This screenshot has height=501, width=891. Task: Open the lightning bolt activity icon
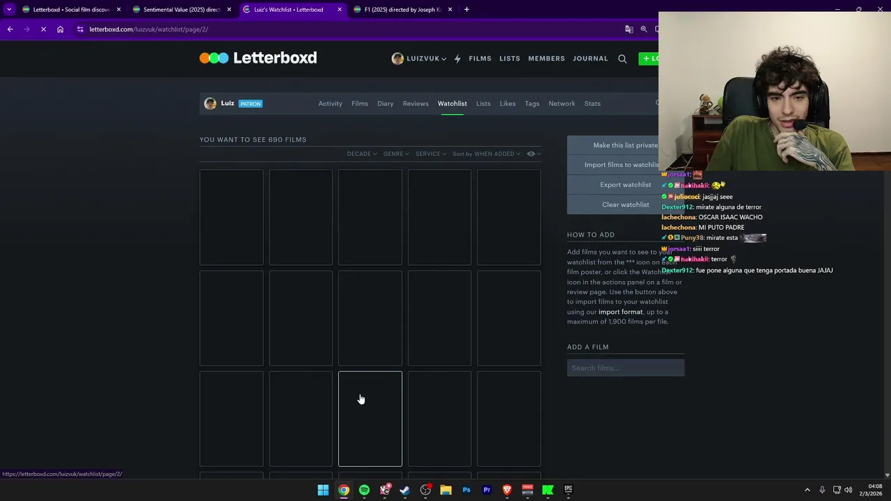pos(457,58)
